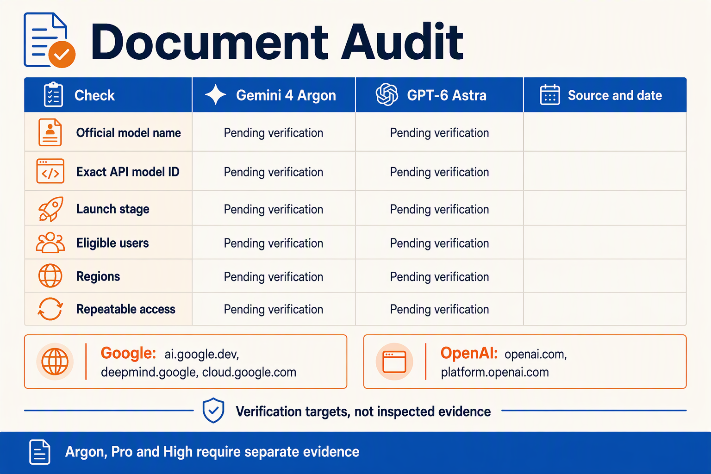Click the platform.openai.com address
This screenshot has height=474, width=711.
[495, 372]
